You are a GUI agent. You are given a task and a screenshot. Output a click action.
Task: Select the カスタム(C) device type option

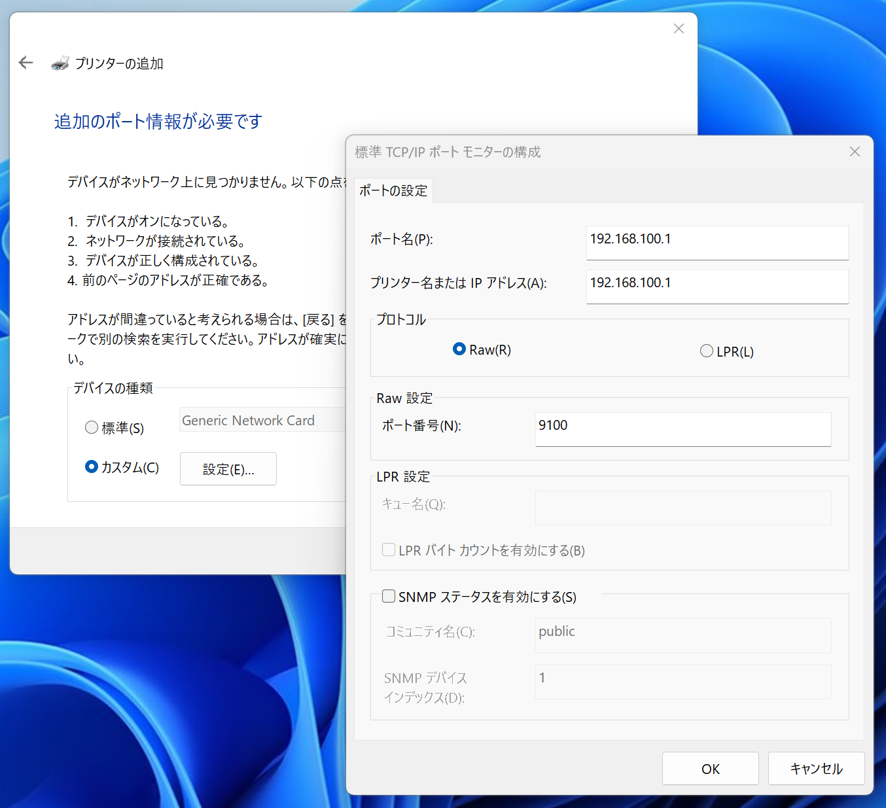[x=90, y=466]
